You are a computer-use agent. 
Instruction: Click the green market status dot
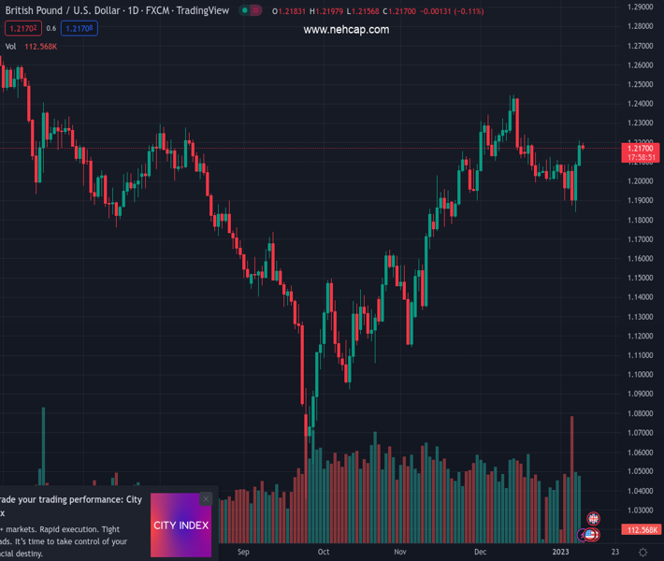(x=244, y=11)
